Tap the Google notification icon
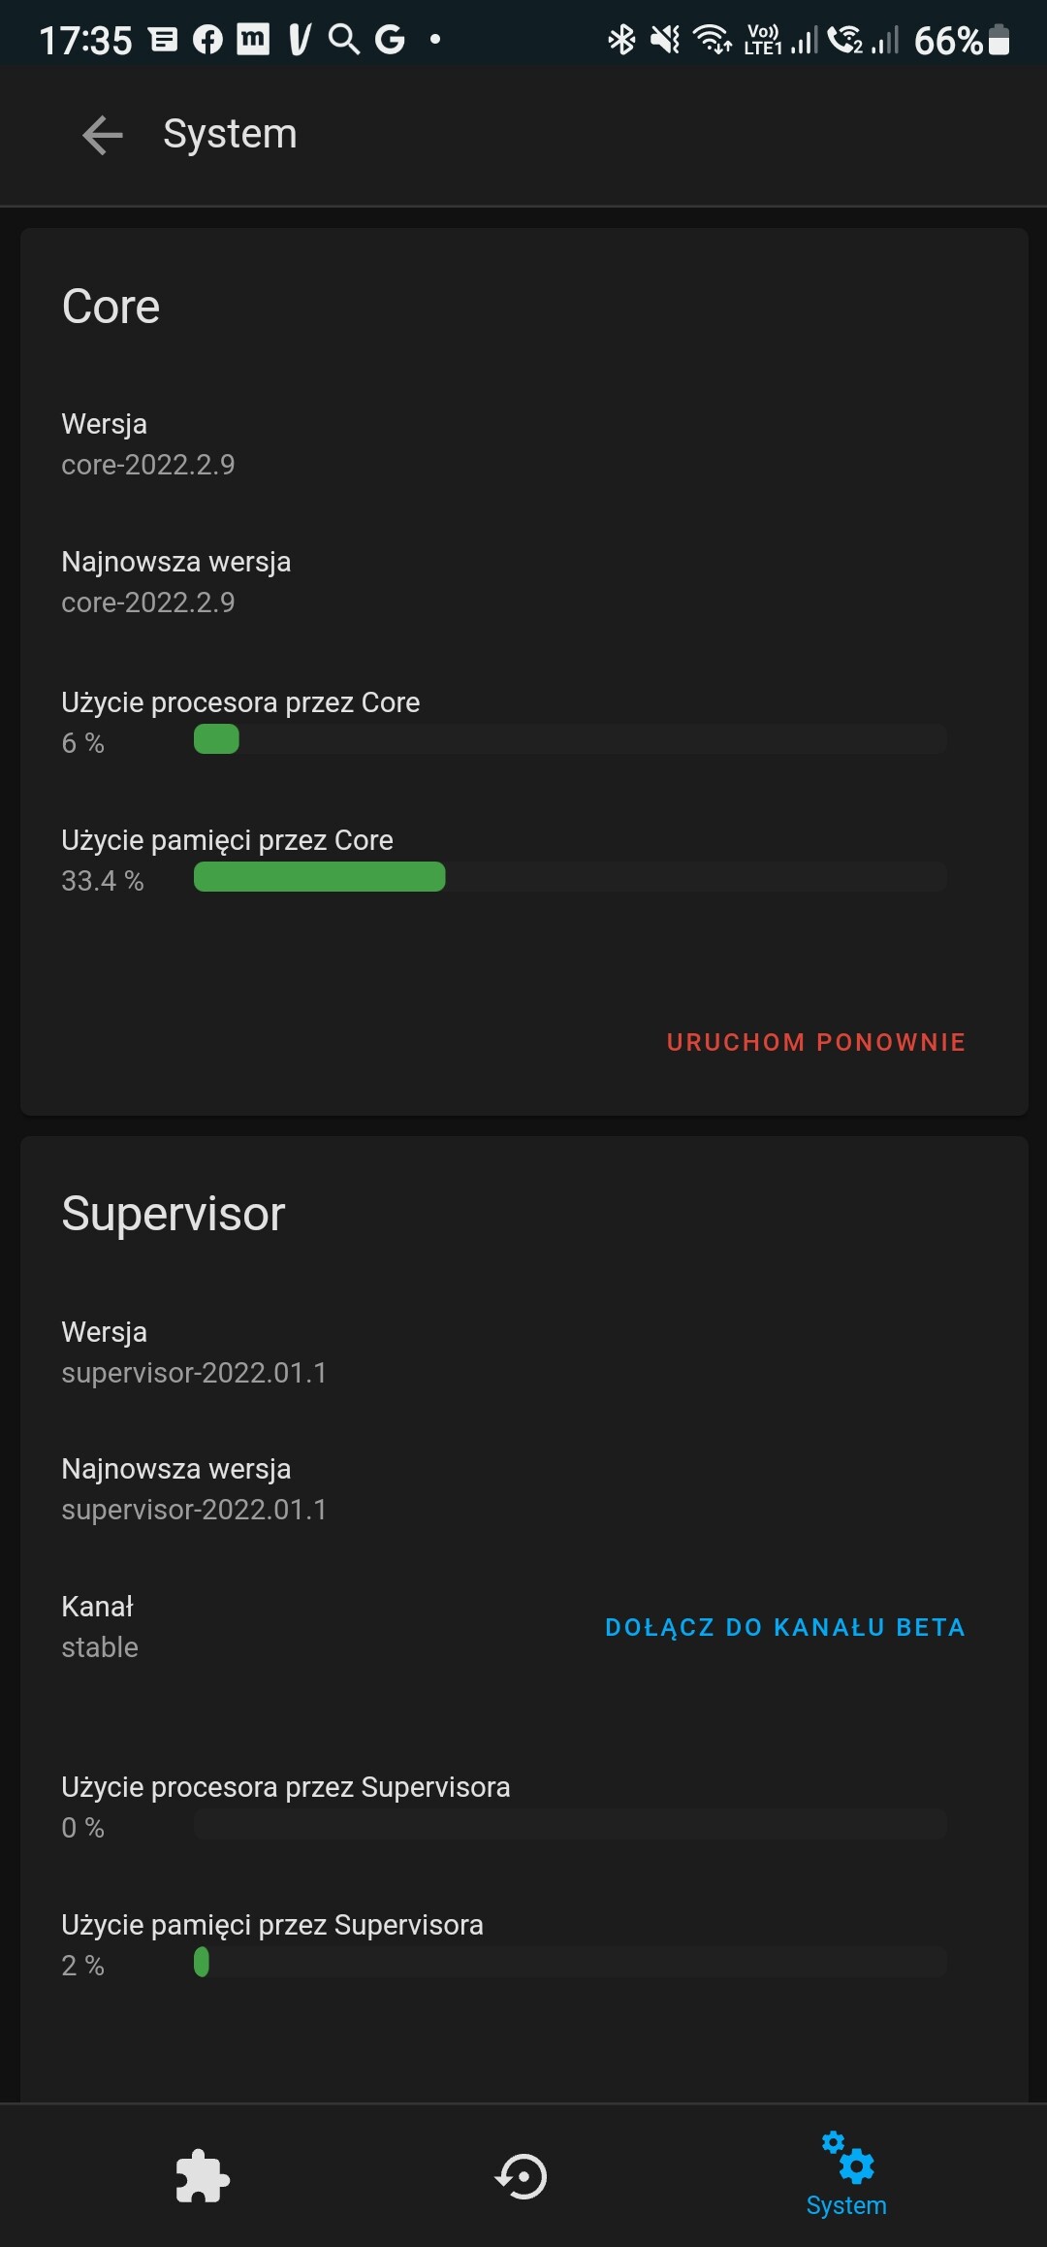This screenshot has height=2247, width=1047. pyautogui.click(x=390, y=40)
